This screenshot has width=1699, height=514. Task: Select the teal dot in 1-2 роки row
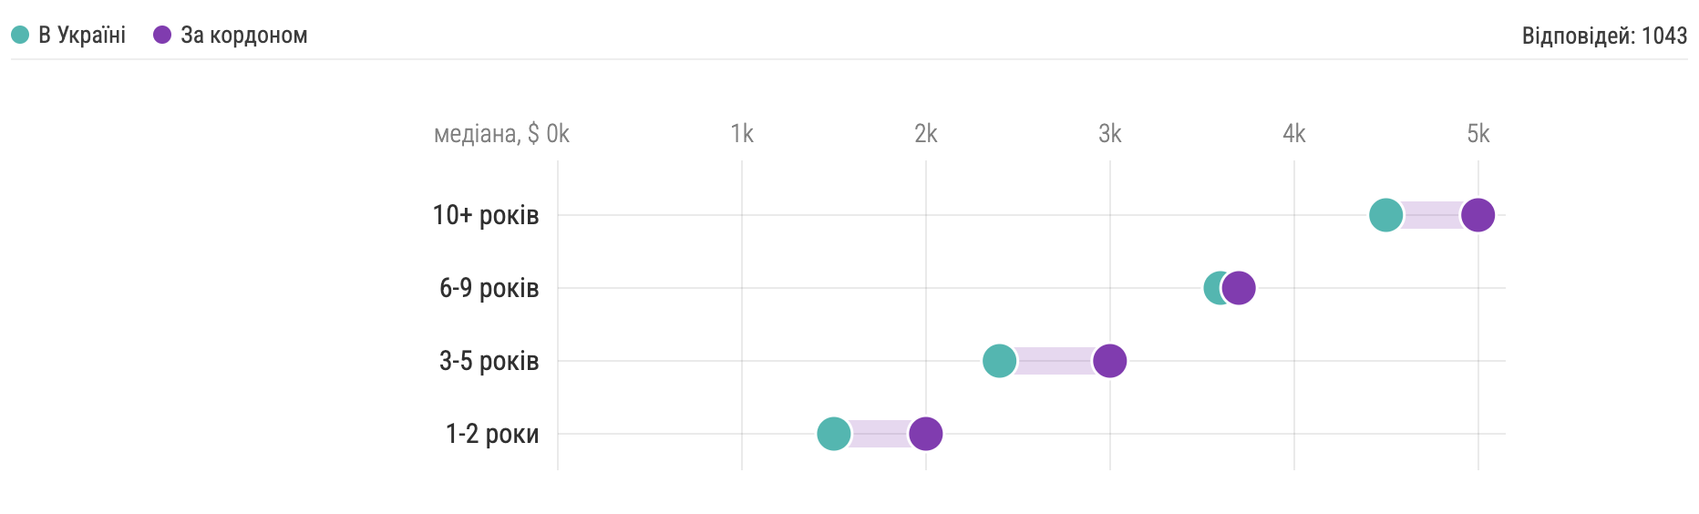coord(833,434)
